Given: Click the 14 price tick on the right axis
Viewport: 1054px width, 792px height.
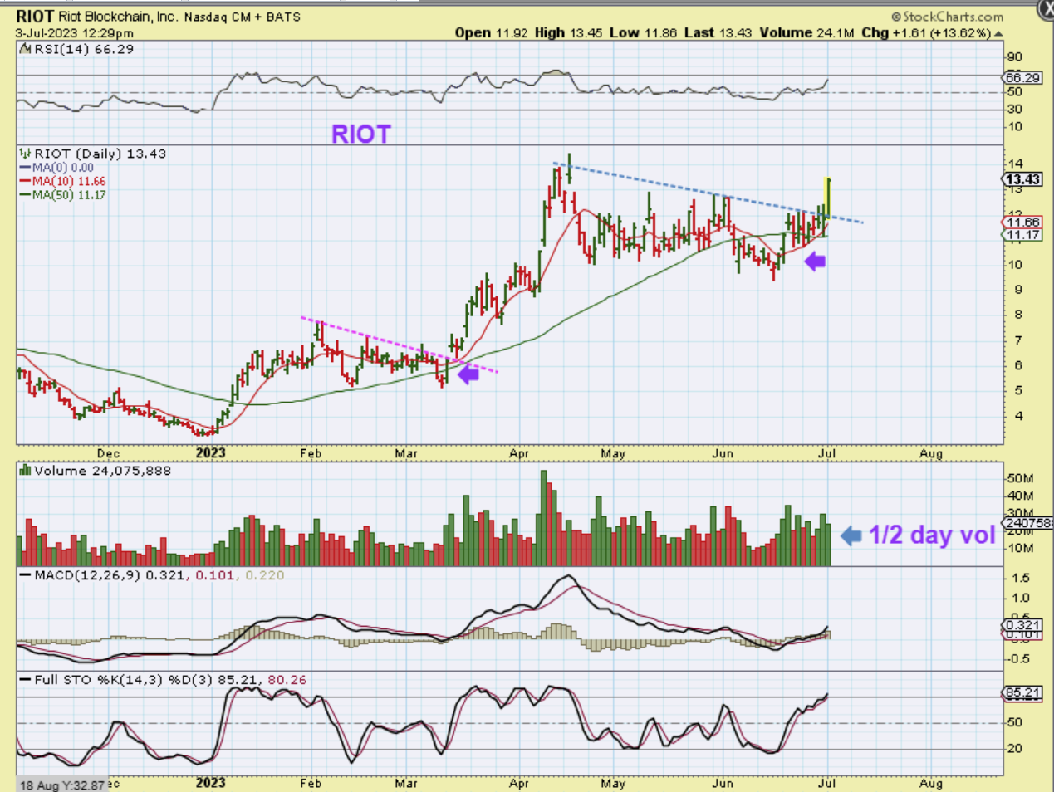Looking at the screenshot, I should point(1015,164).
